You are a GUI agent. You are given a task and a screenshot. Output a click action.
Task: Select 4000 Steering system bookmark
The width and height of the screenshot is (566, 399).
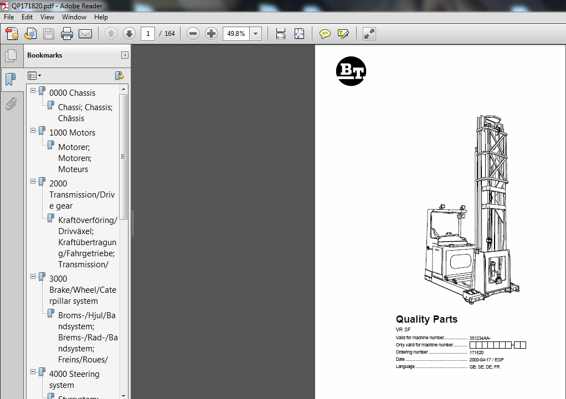click(x=74, y=380)
